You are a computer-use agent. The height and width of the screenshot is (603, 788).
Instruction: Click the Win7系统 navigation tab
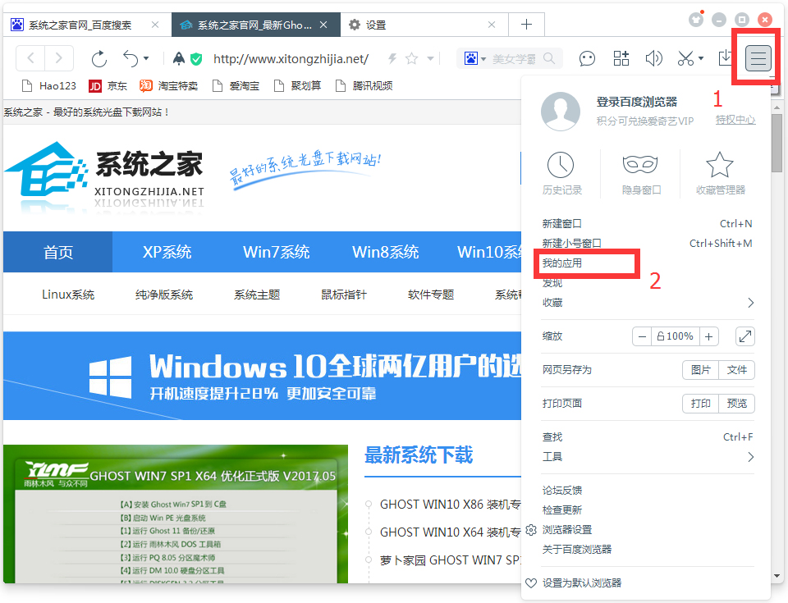(276, 252)
